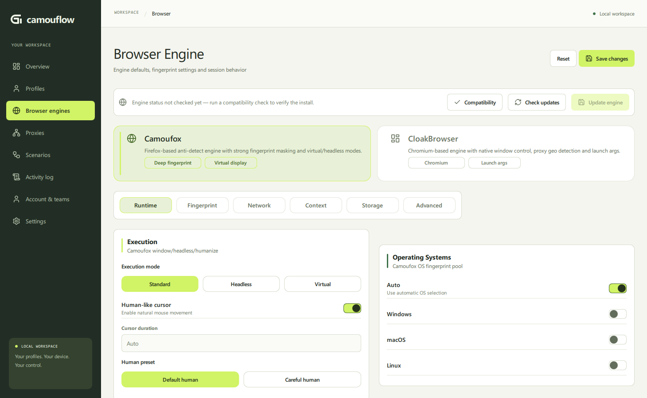Click the floppy disk icon on Save changes
The image size is (647, 398).
coord(589,58)
